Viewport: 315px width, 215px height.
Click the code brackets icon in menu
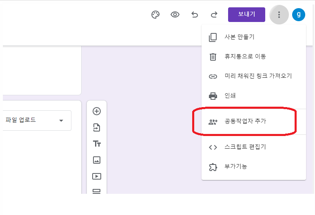(213, 147)
